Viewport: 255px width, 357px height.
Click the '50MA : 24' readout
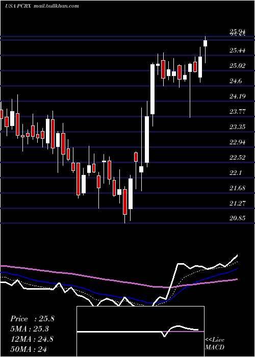[29, 349]
